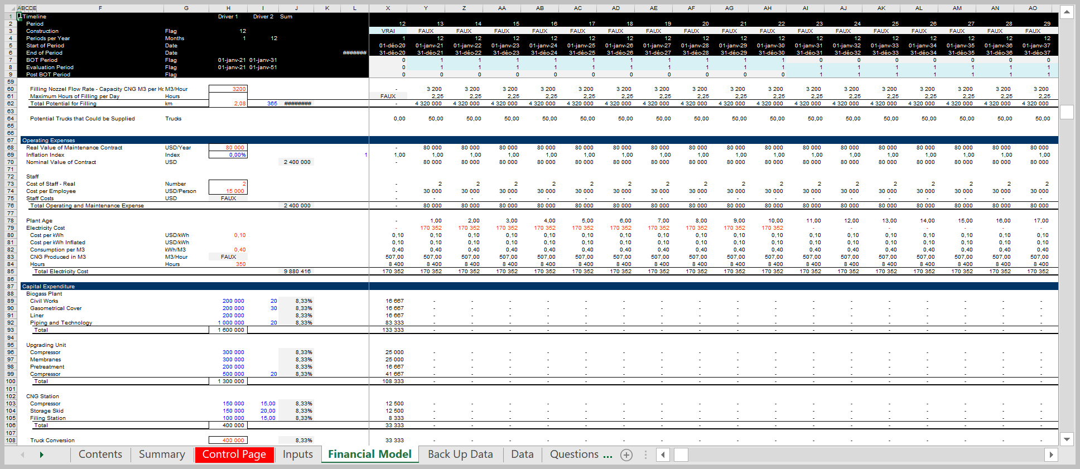This screenshot has height=469, width=1080.
Task: Click the 'Plant Age' label
Action: tap(39, 221)
